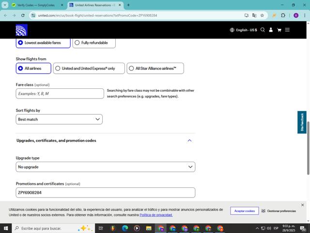Open the browser extensions puzzle icon
This screenshot has height=233, width=310.
283,16
